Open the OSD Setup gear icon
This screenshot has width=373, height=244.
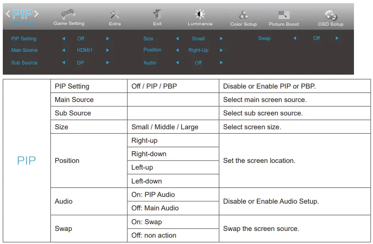[x=331, y=15]
